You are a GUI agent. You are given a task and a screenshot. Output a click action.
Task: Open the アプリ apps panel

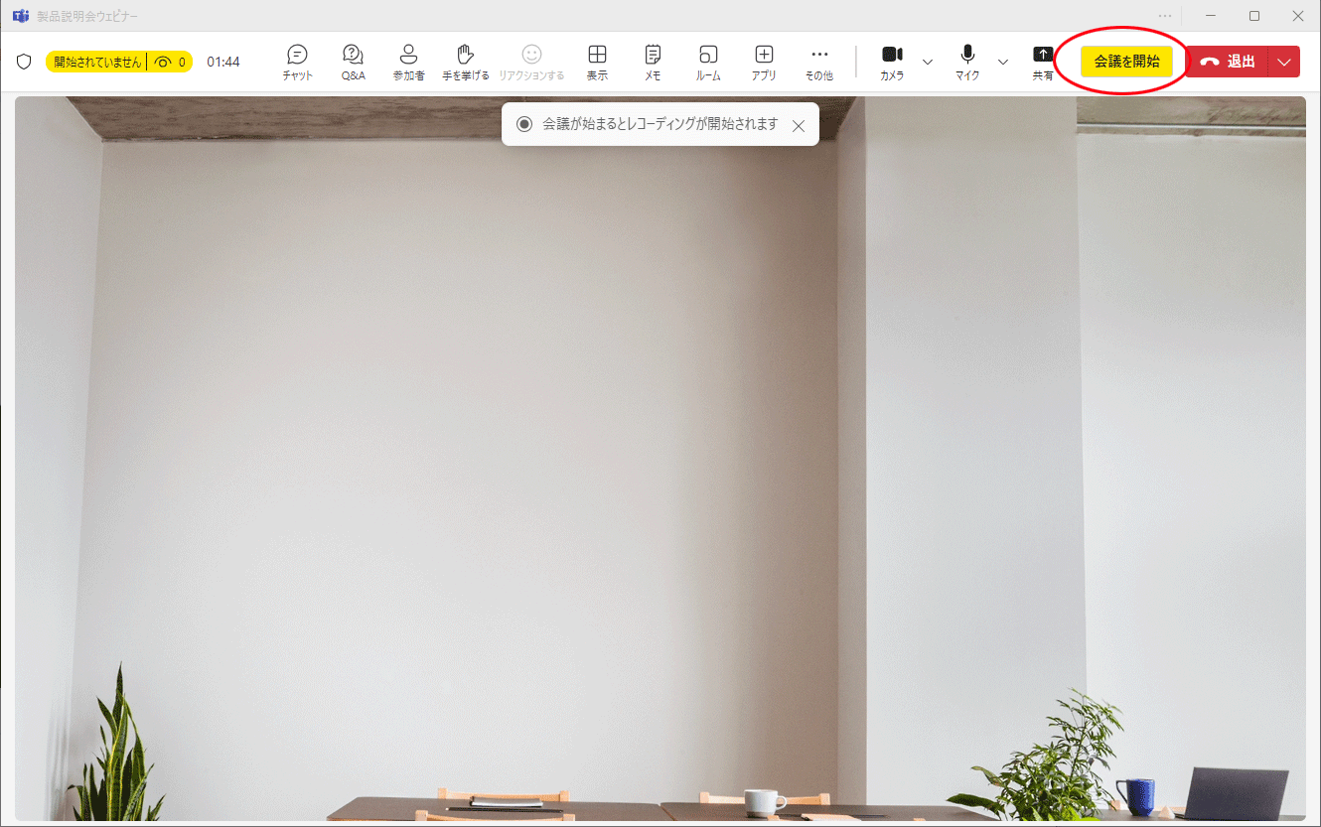click(764, 62)
